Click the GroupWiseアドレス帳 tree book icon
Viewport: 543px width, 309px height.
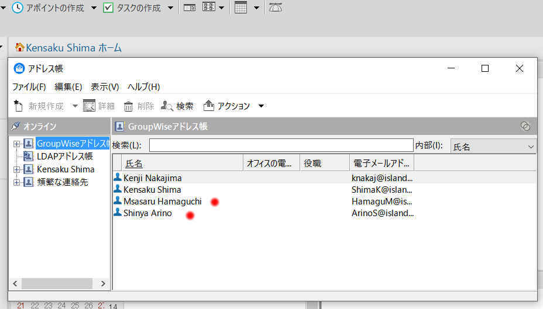coord(29,144)
